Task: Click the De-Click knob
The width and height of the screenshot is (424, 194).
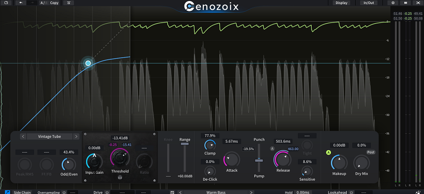Action: [210, 171]
